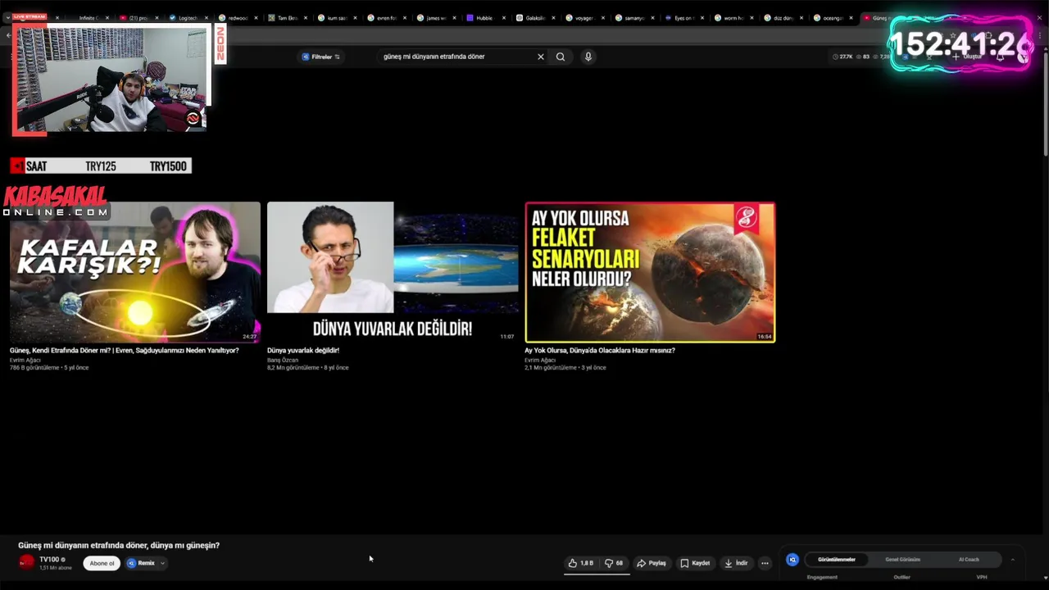Screen dimensions: 1049x590
Task: Click the Oluştur create button
Action: (967, 57)
